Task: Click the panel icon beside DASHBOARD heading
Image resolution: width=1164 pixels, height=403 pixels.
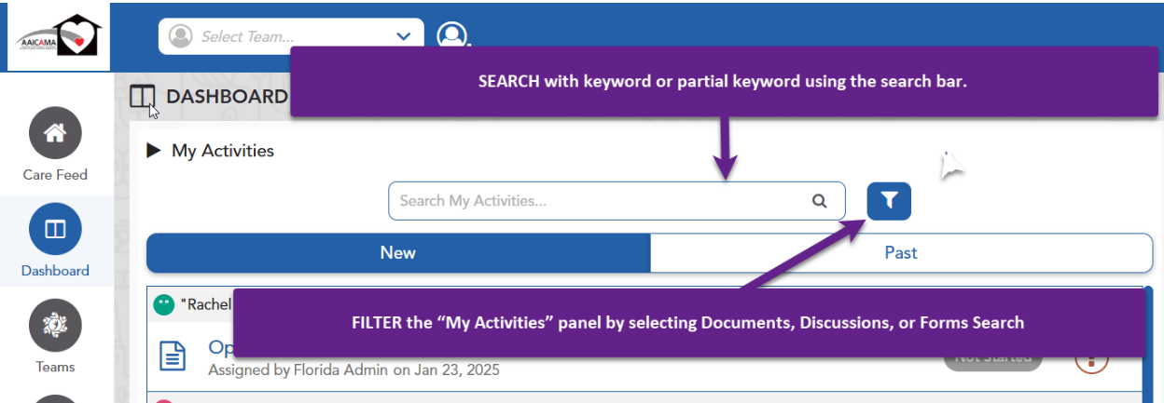Action: tap(142, 97)
